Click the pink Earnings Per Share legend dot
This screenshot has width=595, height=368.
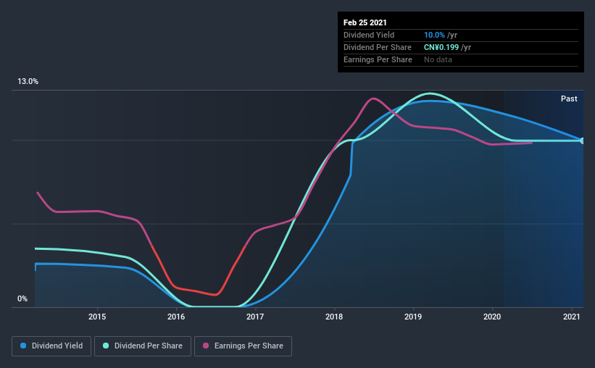pyautogui.click(x=206, y=346)
